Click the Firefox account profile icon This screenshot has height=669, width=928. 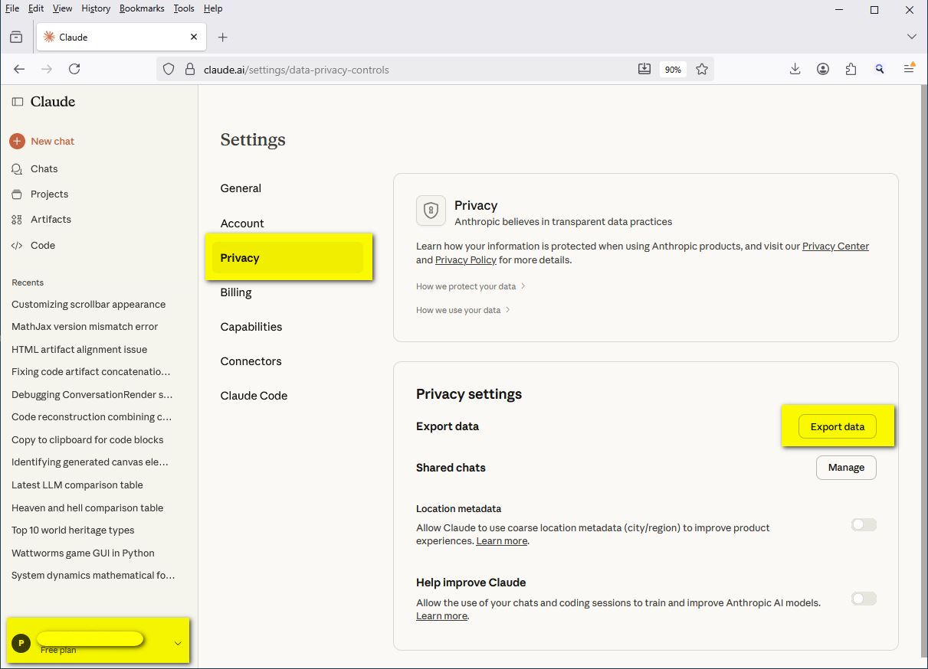pyautogui.click(x=823, y=69)
